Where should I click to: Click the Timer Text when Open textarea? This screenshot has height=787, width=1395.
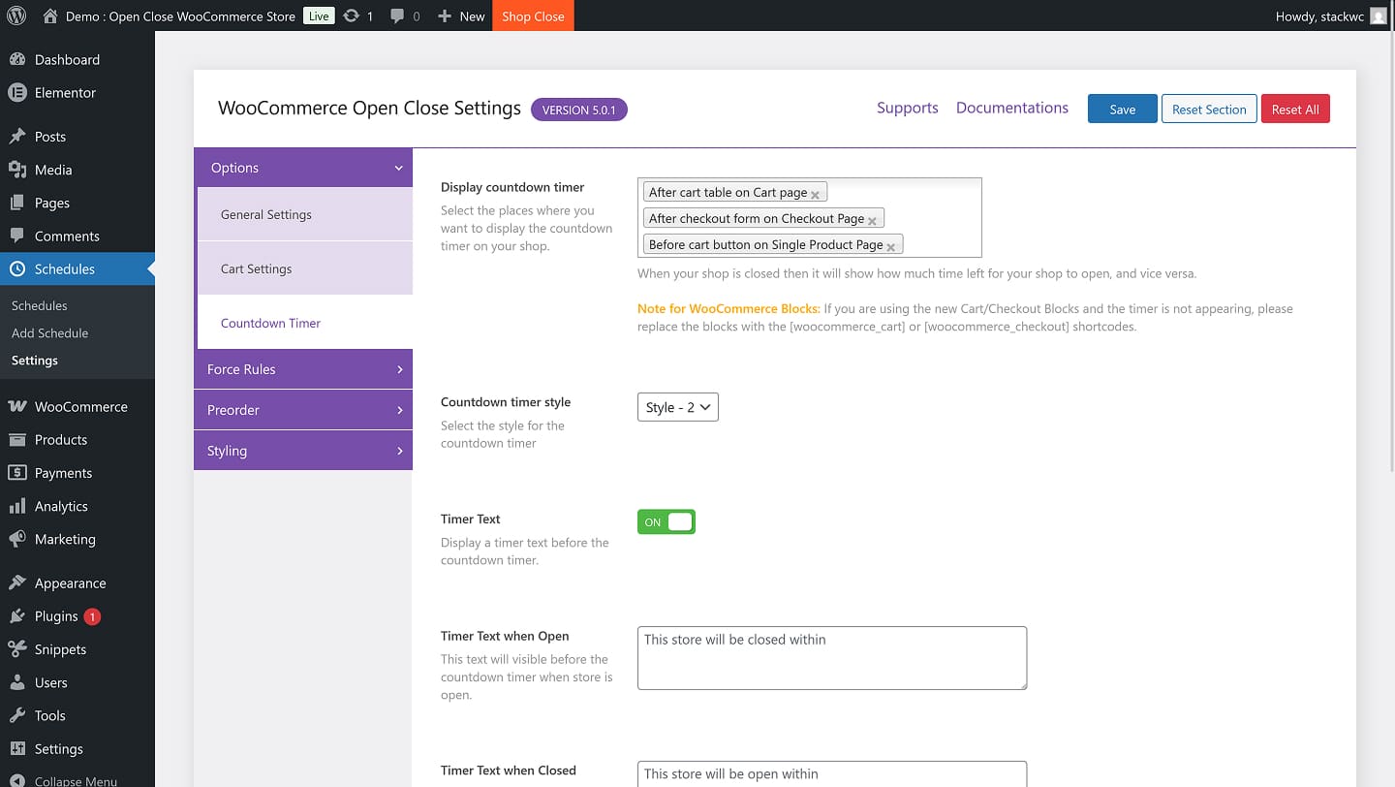coord(832,658)
